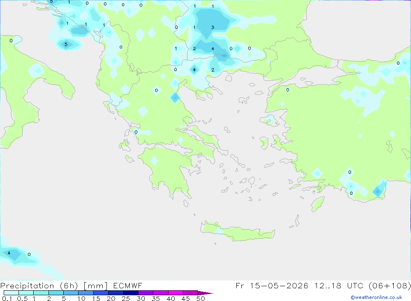This screenshot has width=411, height=301.
Task: Click the 0.1–0.5 mm palest legend swatch
Action: pyautogui.click(x=11, y=293)
